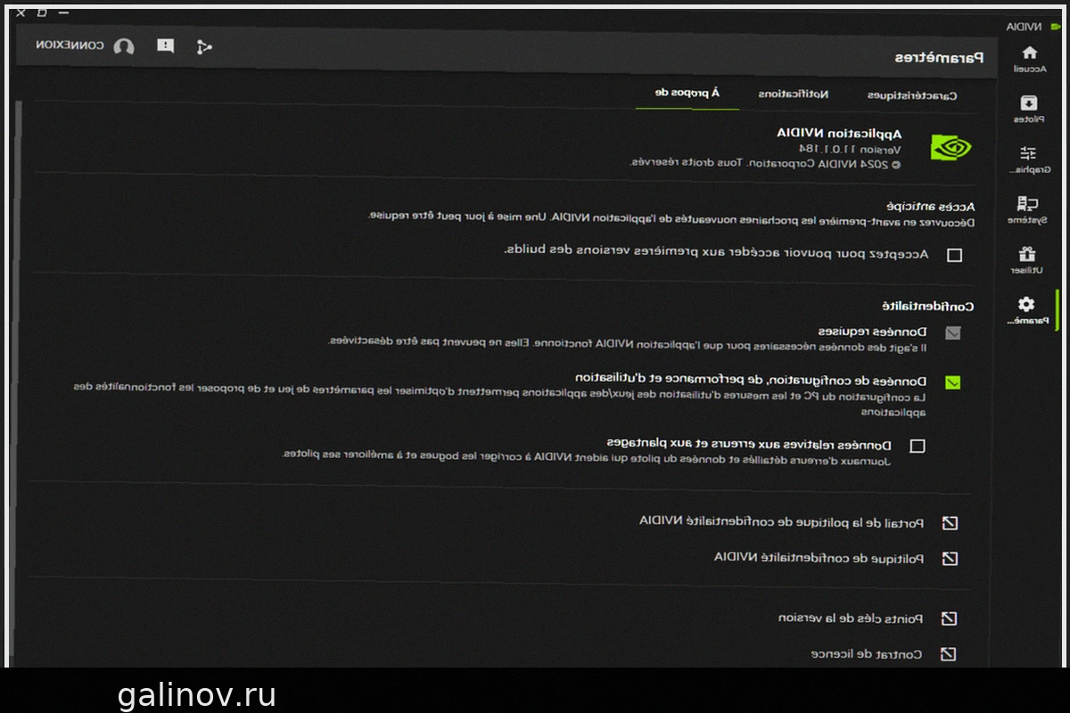1070x713 pixels.
Task: Open the Pilotes drivers section
Action: point(1028,109)
